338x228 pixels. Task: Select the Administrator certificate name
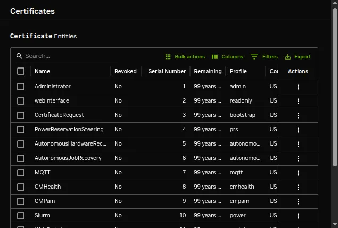tap(53, 86)
